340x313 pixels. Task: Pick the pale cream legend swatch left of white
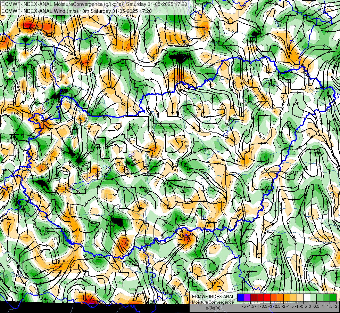[300, 297]
